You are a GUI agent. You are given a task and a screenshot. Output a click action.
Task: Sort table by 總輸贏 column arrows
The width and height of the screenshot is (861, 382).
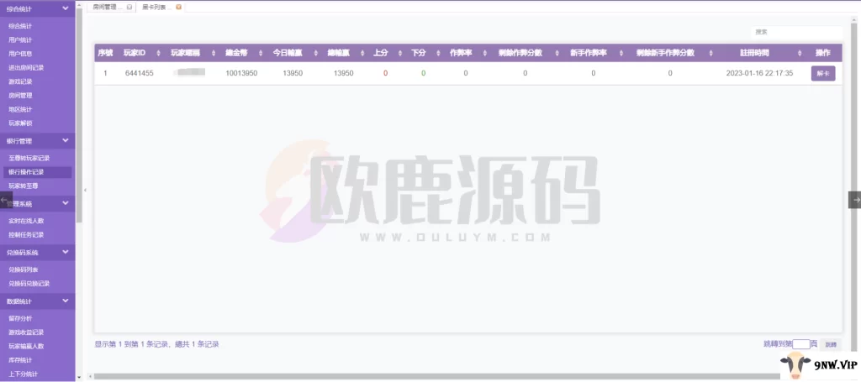(362, 53)
